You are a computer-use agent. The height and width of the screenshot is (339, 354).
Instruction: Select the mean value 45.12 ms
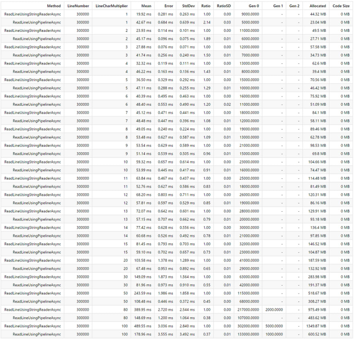coord(144,113)
